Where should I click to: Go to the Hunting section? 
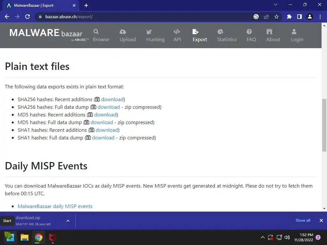[155, 35]
